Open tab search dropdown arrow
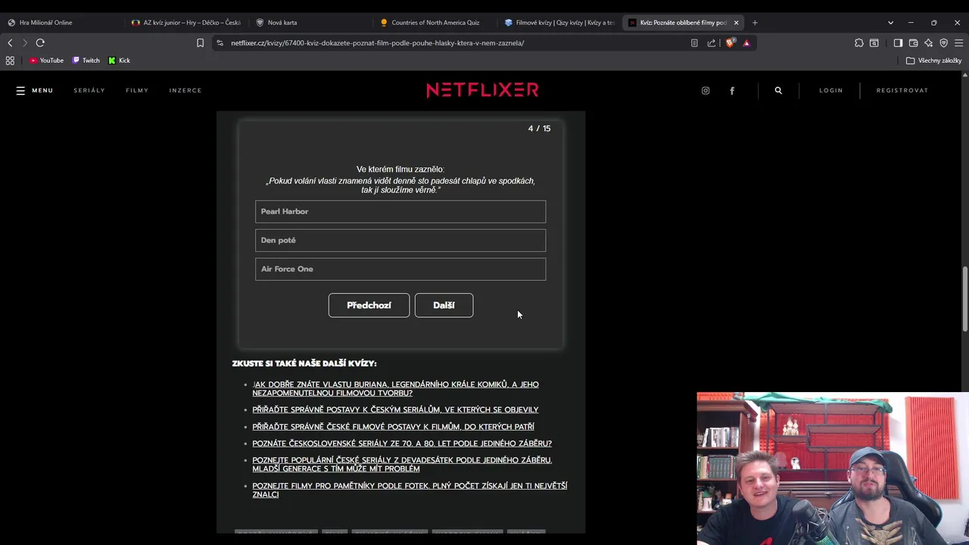 click(x=890, y=23)
